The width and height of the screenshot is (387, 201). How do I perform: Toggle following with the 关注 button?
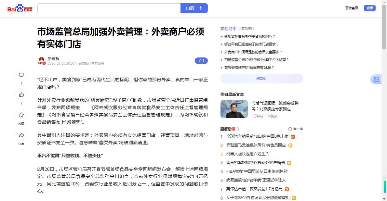click(x=201, y=61)
